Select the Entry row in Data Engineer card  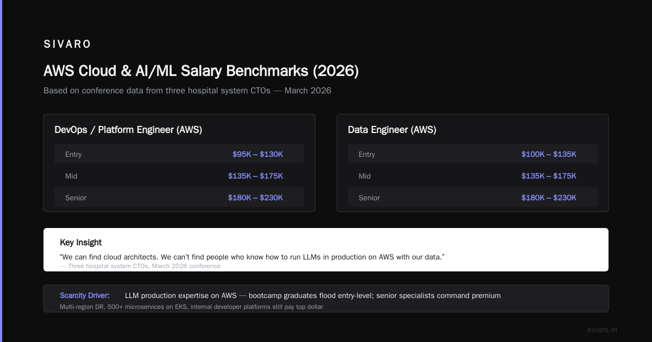point(473,154)
